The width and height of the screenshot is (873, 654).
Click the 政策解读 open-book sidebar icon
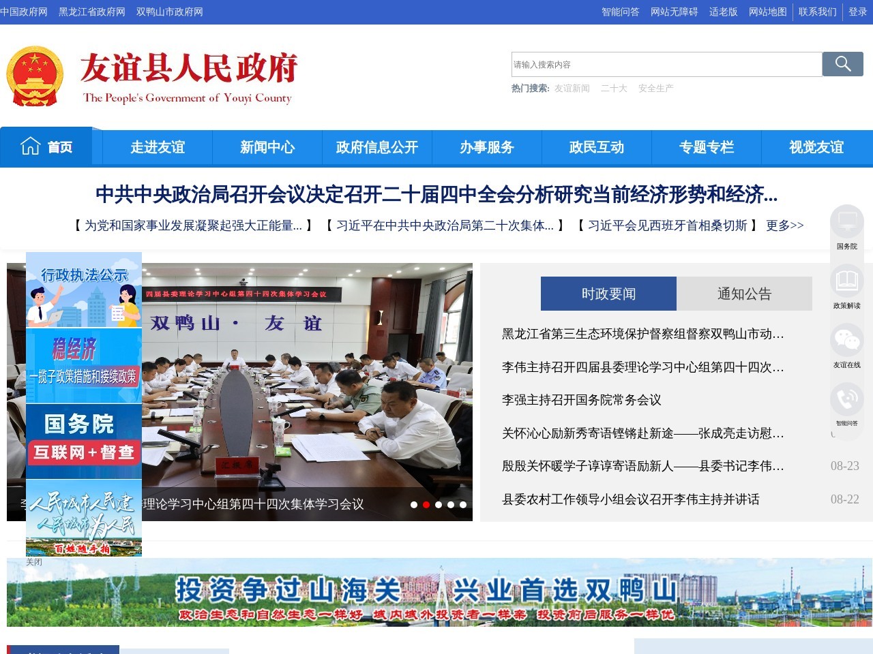pyautogui.click(x=846, y=281)
